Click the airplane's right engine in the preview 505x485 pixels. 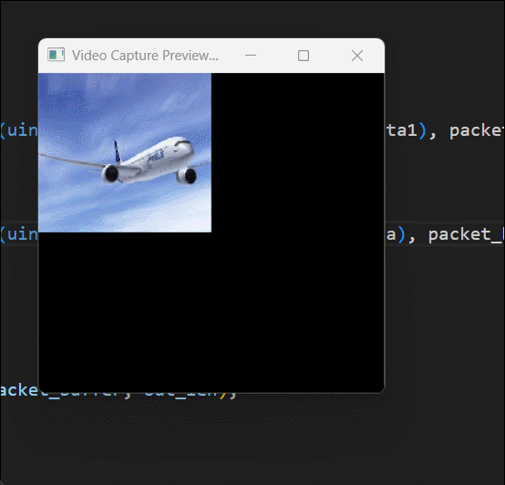point(187,176)
